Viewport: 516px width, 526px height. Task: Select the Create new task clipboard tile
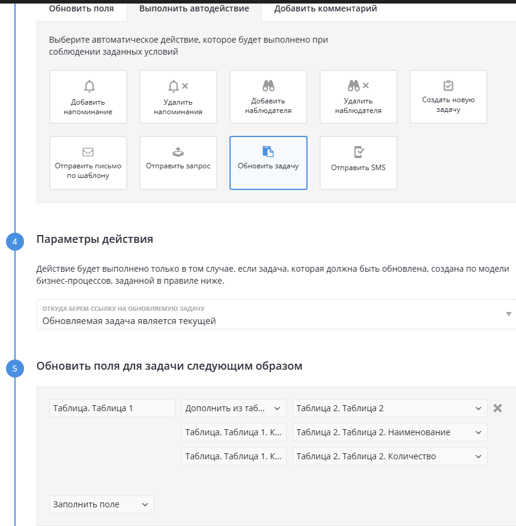coord(448,97)
